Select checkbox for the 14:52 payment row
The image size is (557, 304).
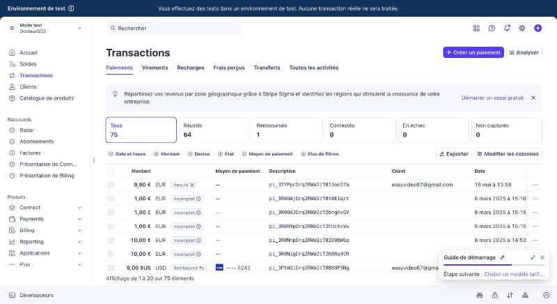point(111,241)
